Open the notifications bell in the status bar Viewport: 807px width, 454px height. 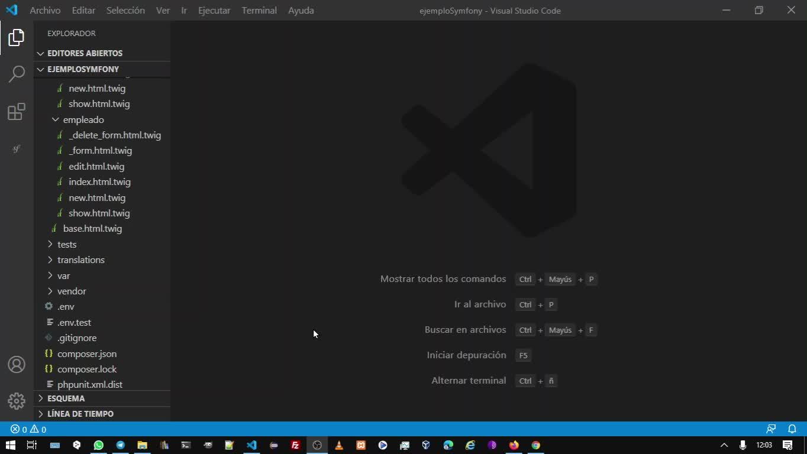click(x=792, y=429)
